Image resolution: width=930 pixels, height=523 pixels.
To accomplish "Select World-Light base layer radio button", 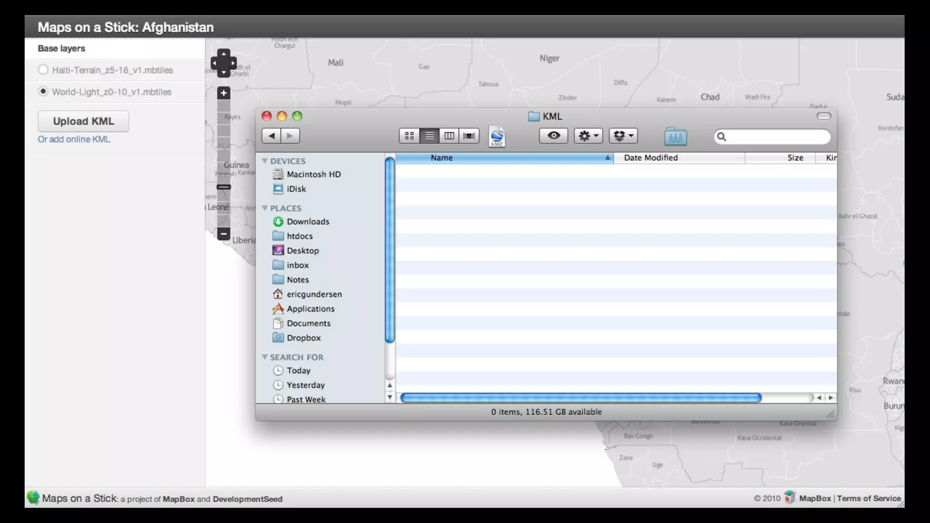I will 43,92.
